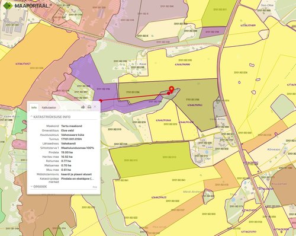Click the red location pin marker

[172, 90]
